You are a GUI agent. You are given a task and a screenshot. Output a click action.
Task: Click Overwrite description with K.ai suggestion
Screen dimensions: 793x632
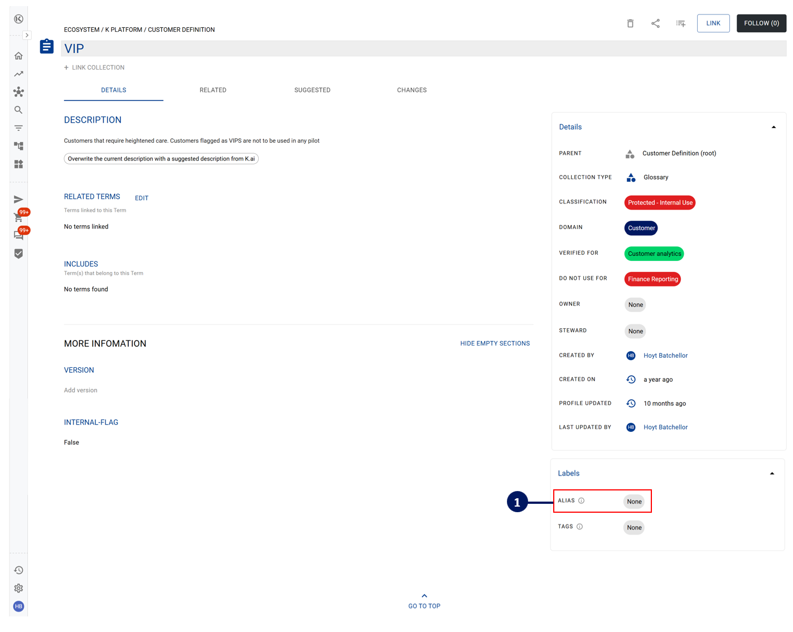tap(161, 159)
